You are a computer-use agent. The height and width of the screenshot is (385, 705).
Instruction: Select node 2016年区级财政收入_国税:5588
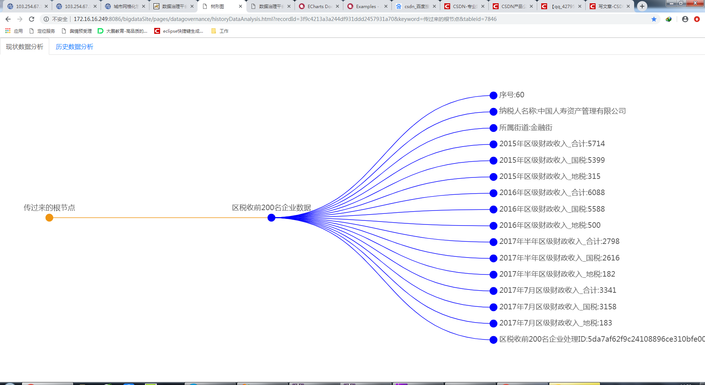(493, 209)
